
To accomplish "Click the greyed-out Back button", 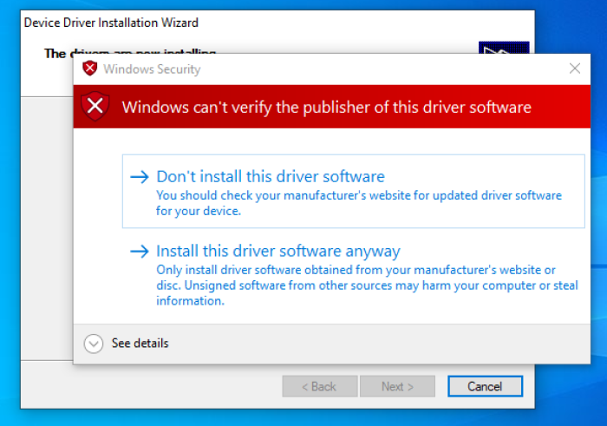I will (x=319, y=386).
